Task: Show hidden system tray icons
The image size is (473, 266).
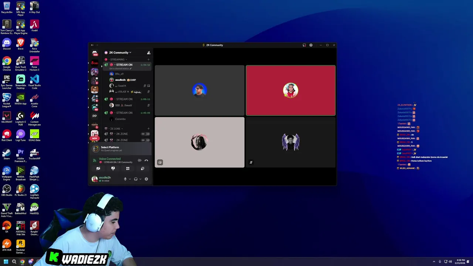Action: coord(434,262)
